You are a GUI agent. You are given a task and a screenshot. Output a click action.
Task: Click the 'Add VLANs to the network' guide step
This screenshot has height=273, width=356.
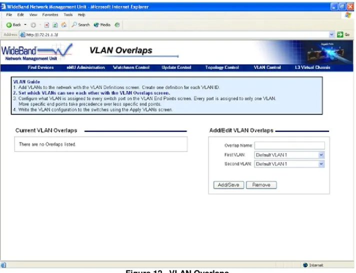click(x=116, y=87)
